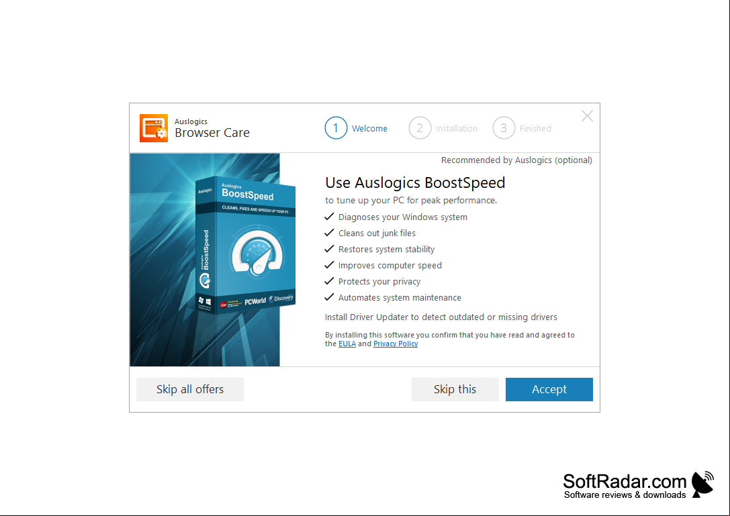This screenshot has width=730, height=516.
Task: Click the SoftRadar satellite dish icon
Action: [702, 484]
